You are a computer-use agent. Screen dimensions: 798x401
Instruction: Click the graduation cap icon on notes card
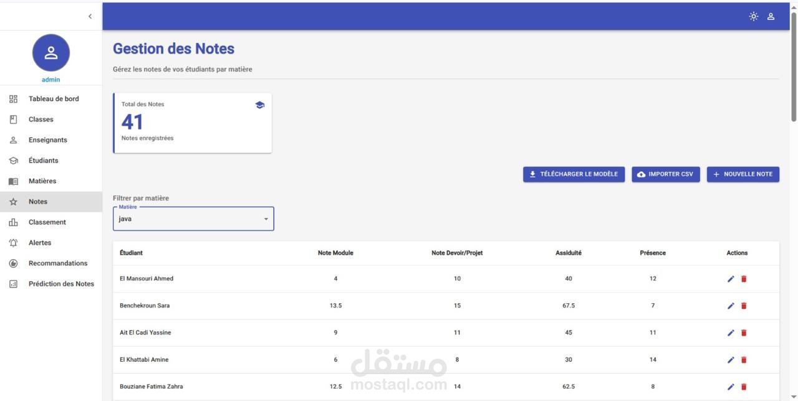[x=260, y=105]
